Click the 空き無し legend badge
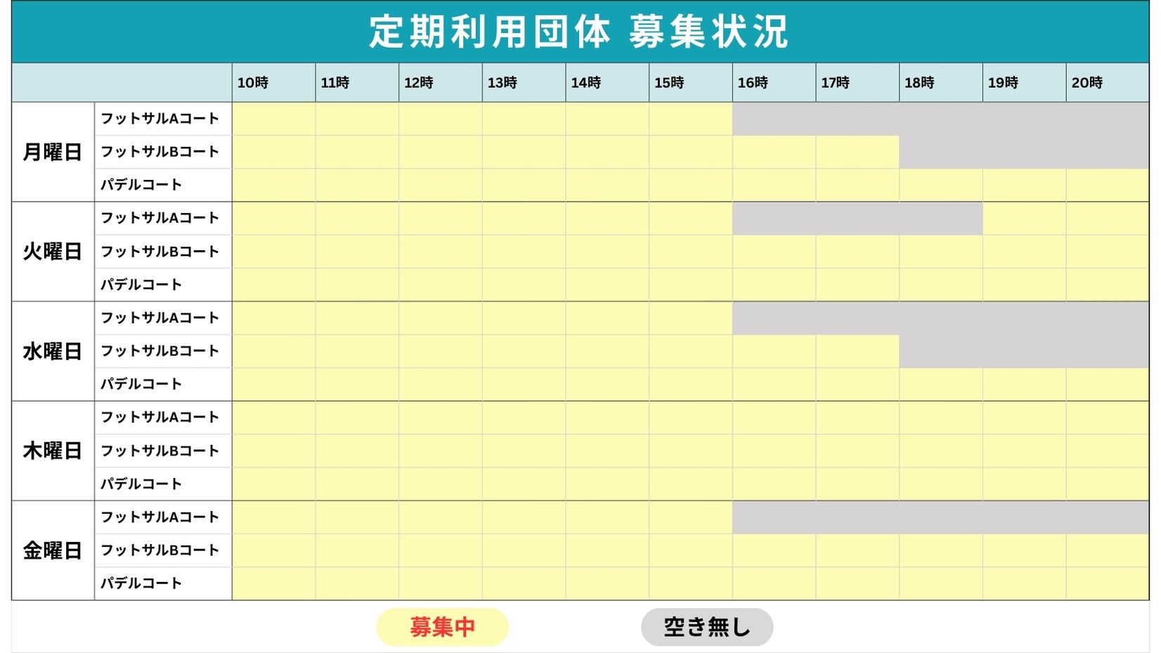This screenshot has height=653, width=1161. pos(706,626)
